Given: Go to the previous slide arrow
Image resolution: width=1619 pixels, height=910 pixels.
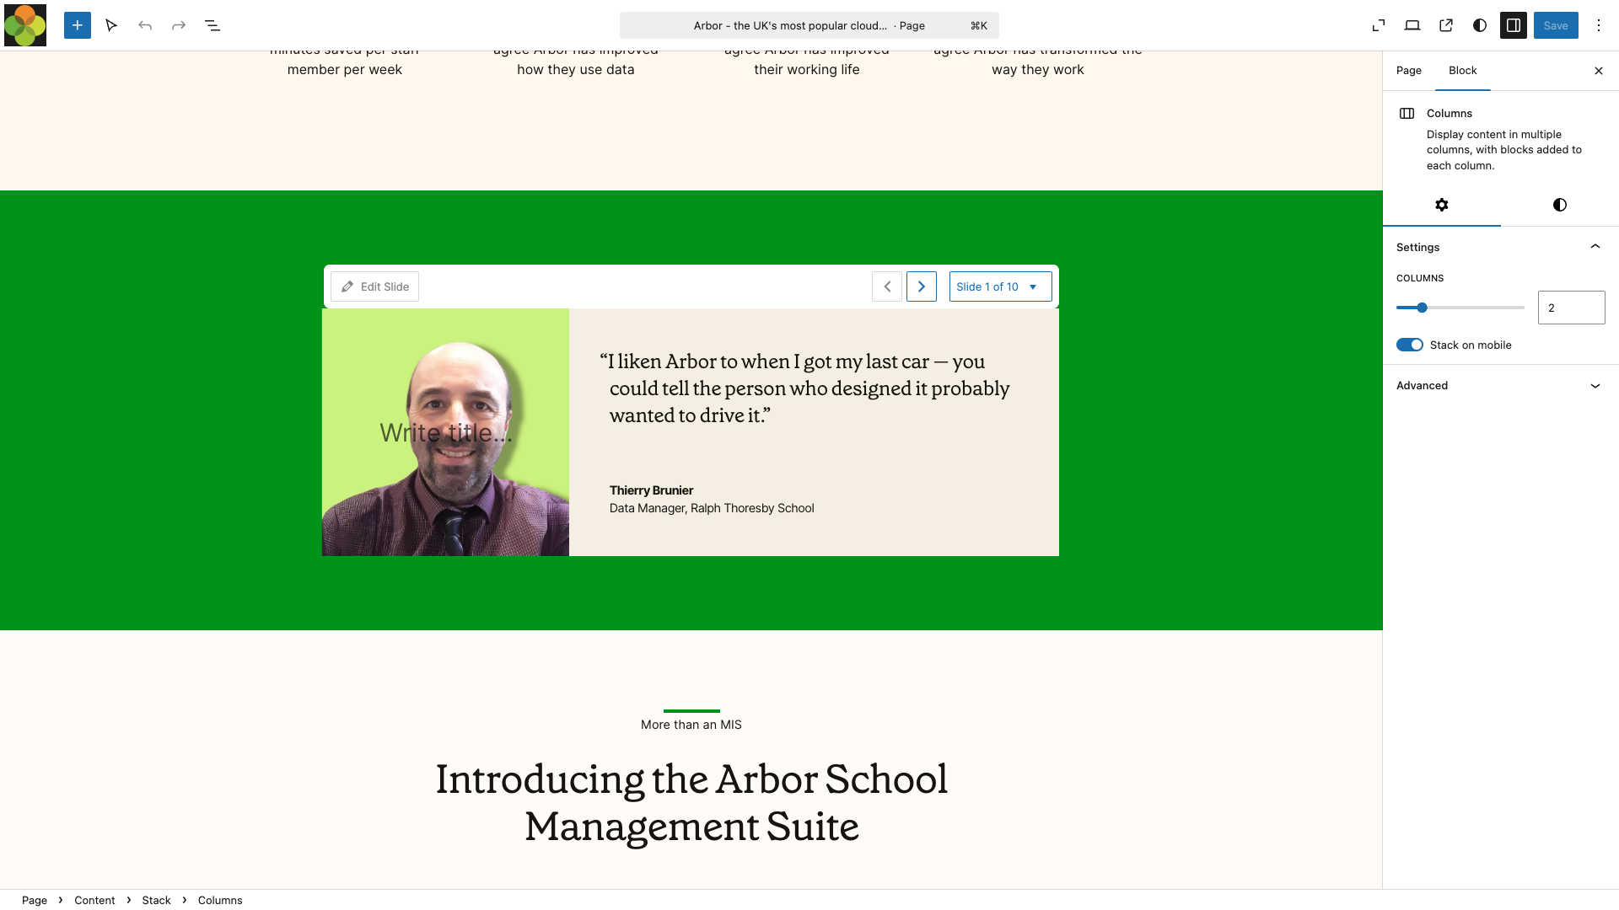Looking at the screenshot, I should 887,286.
